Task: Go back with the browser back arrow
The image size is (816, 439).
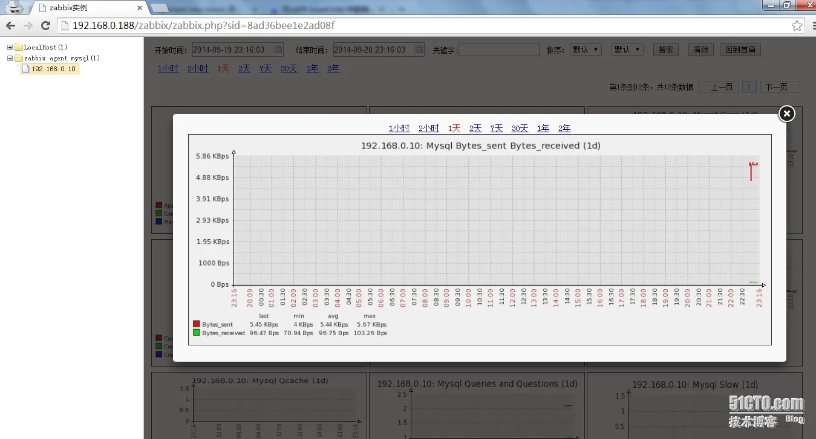Action: pyautogui.click(x=10, y=25)
